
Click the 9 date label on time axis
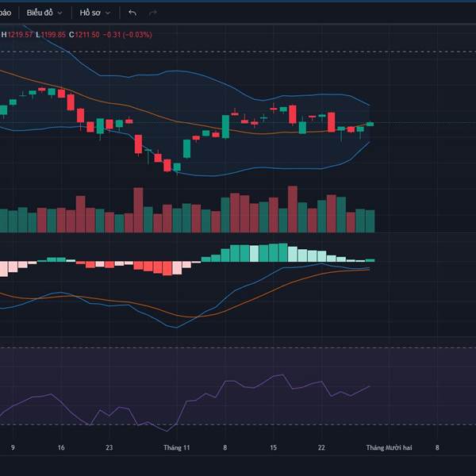click(13, 447)
